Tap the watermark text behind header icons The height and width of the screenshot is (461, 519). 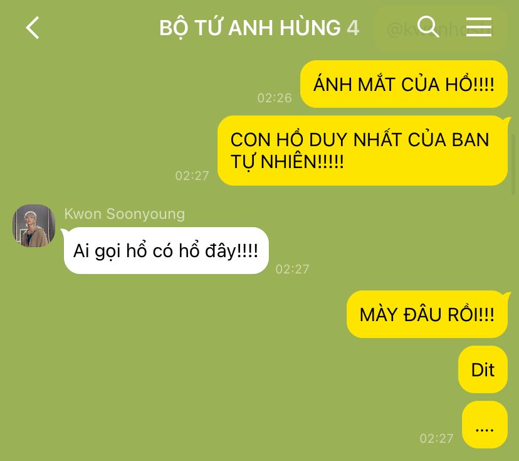440,30
